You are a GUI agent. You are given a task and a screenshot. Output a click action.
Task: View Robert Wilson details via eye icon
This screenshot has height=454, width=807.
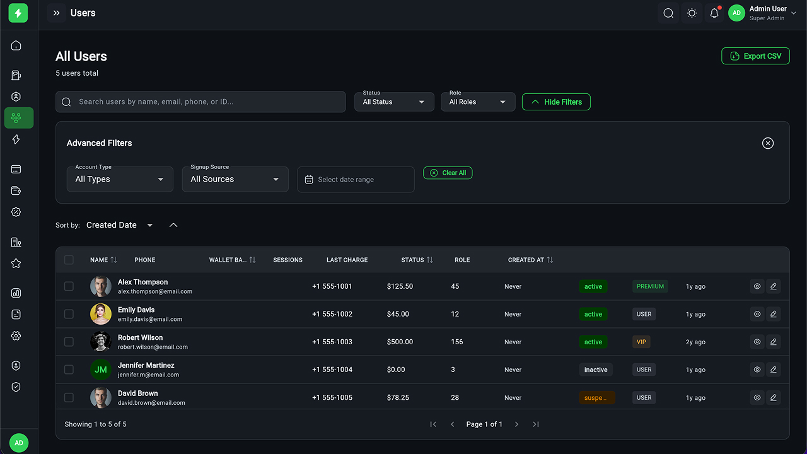click(757, 342)
